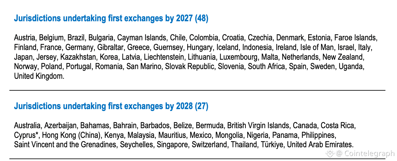The image size is (397, 161).
Task: Select the word Switzerland
Action: click(209, 145)
